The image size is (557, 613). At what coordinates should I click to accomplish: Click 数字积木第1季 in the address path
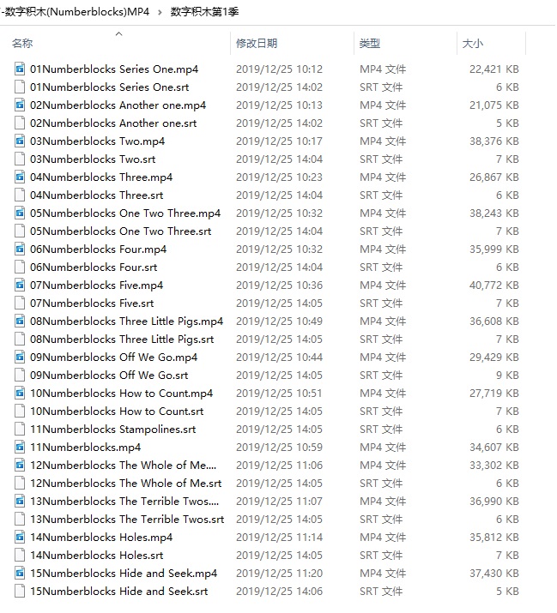point(203,11)
